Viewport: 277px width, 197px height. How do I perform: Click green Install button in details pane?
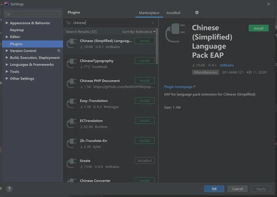(x=259, y=28)
